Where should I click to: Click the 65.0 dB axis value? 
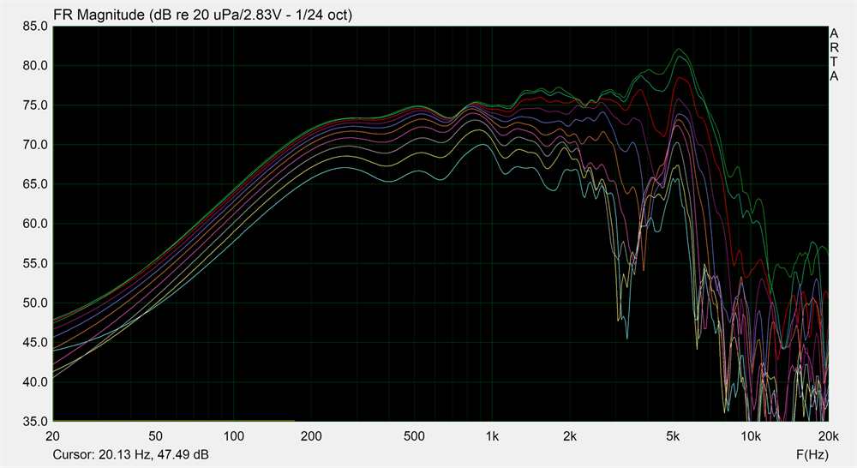coord(35,184)
